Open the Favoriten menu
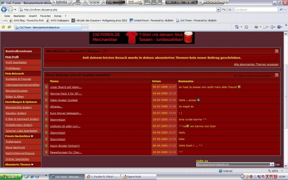288x180 pixels. pos(45,16)
